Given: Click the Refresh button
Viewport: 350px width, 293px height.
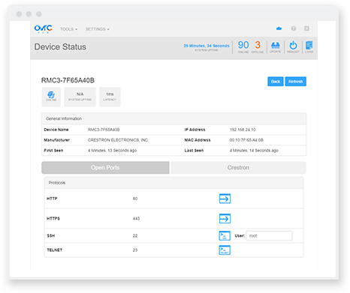Looking at the screenshot, I should (295, 82).
